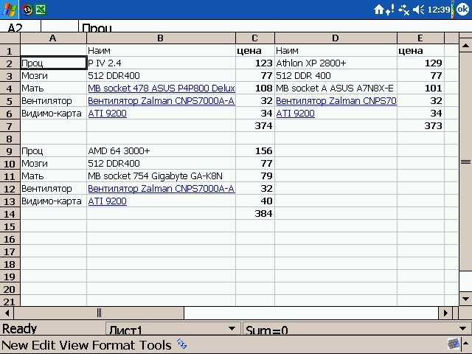Select column A header
The height and width of the screenshot is (354, 472).
tap(53, 38)
